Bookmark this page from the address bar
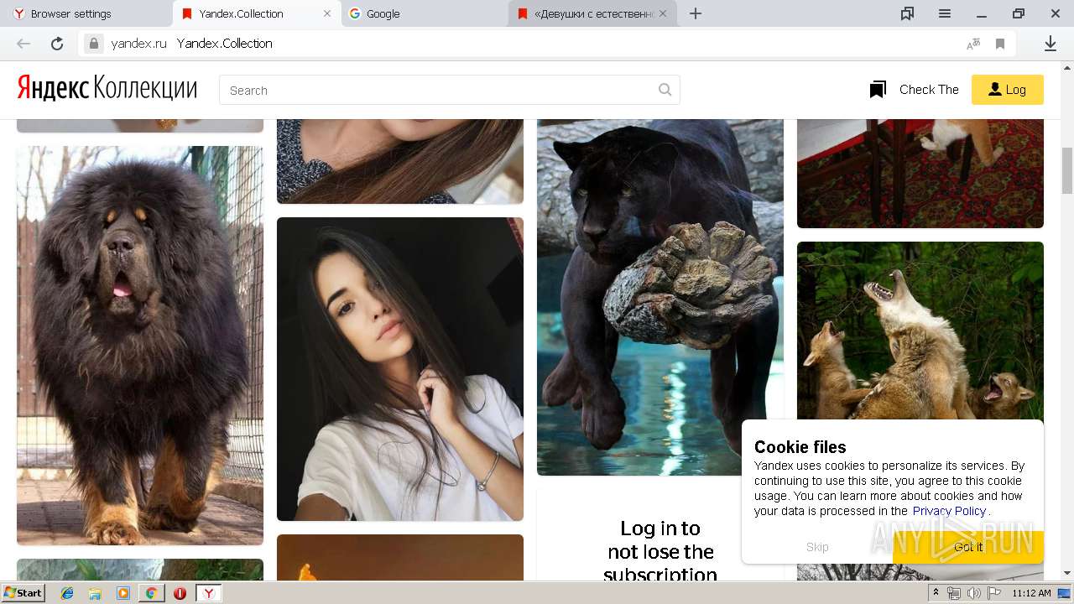Viewport: 1074px width, 604px height. (1000, 44)
